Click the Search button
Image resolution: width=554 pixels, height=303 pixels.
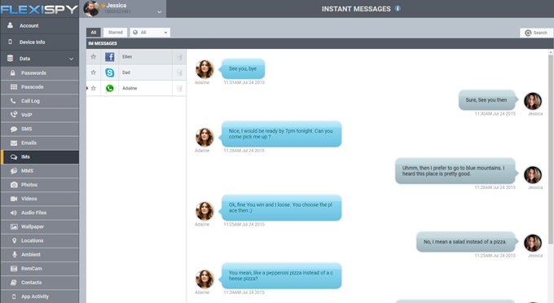point(536,33)
